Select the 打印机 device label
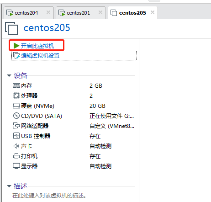Image resolution: width=211 pixels, height=202 pixels. click(x=29, y=156)
